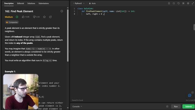Open the Solutions tab
Image resolution: width=195 pixels, height=110 pixels.
pyautogui.click(x=31, y=3)
